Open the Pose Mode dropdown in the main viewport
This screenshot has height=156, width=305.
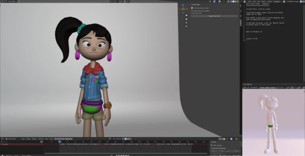pyautogui.click(x=11, y=1)
